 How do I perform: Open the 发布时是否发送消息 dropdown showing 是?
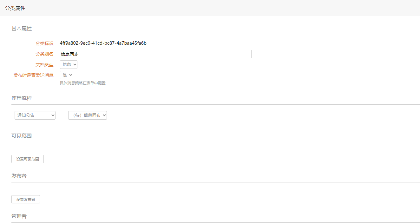67,75
